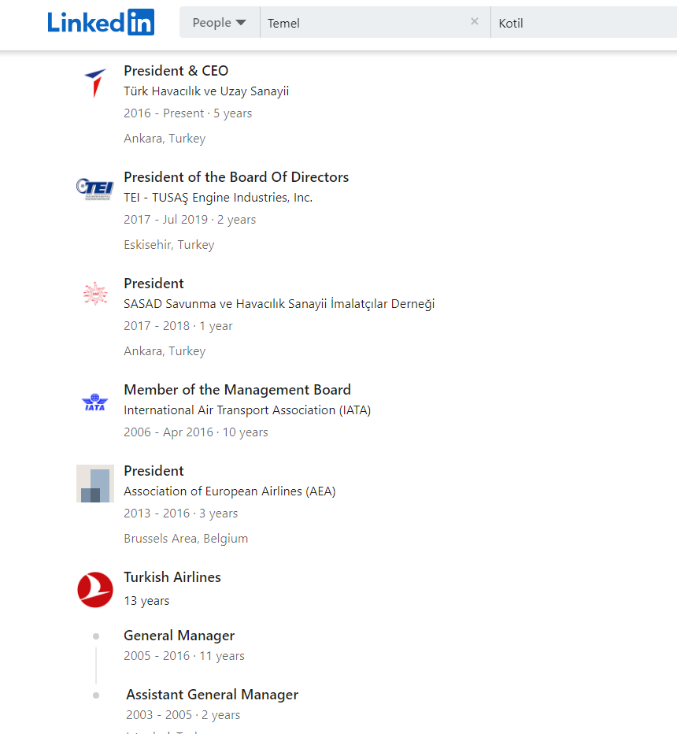
Task: Expand the People filter dropdown
Action: click(x=220, y=23)
